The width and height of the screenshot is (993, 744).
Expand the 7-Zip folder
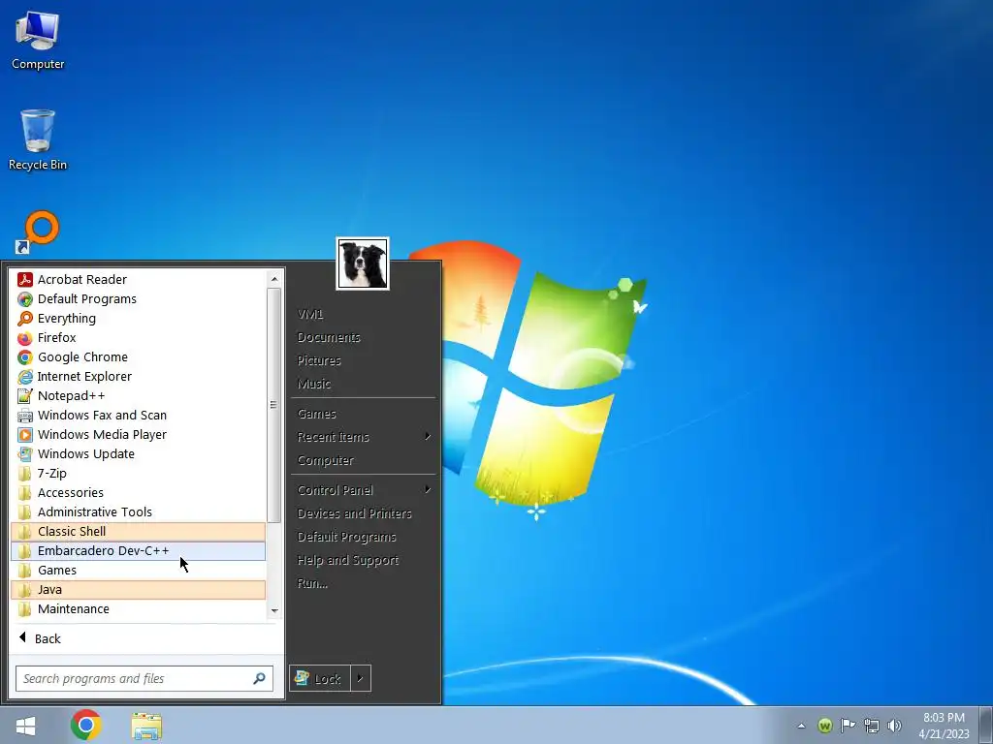point(138,473)
